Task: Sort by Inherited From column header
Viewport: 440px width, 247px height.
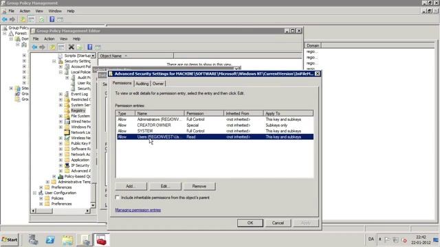Action: click(x=243, y=113)
